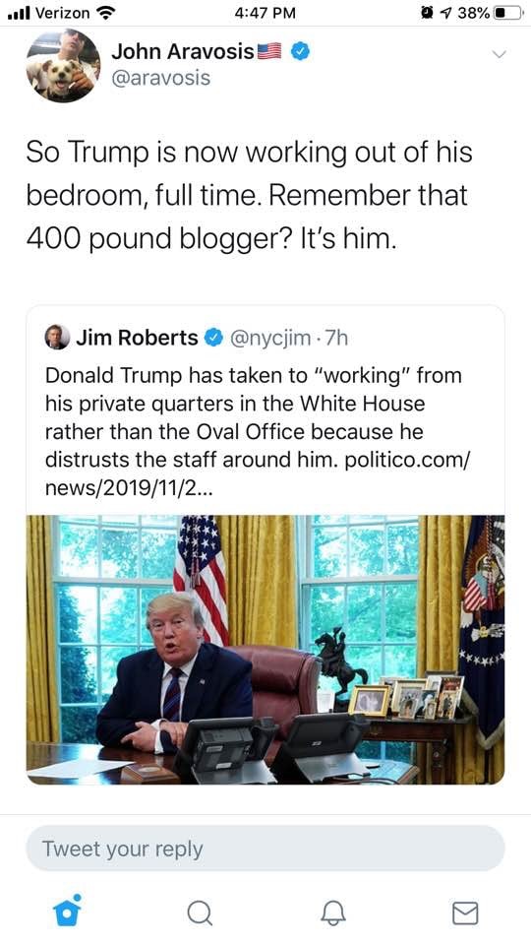The image size is (531, 945).
Task: View the Oval Office photo in quoted tweet
Action: point(265,650)
